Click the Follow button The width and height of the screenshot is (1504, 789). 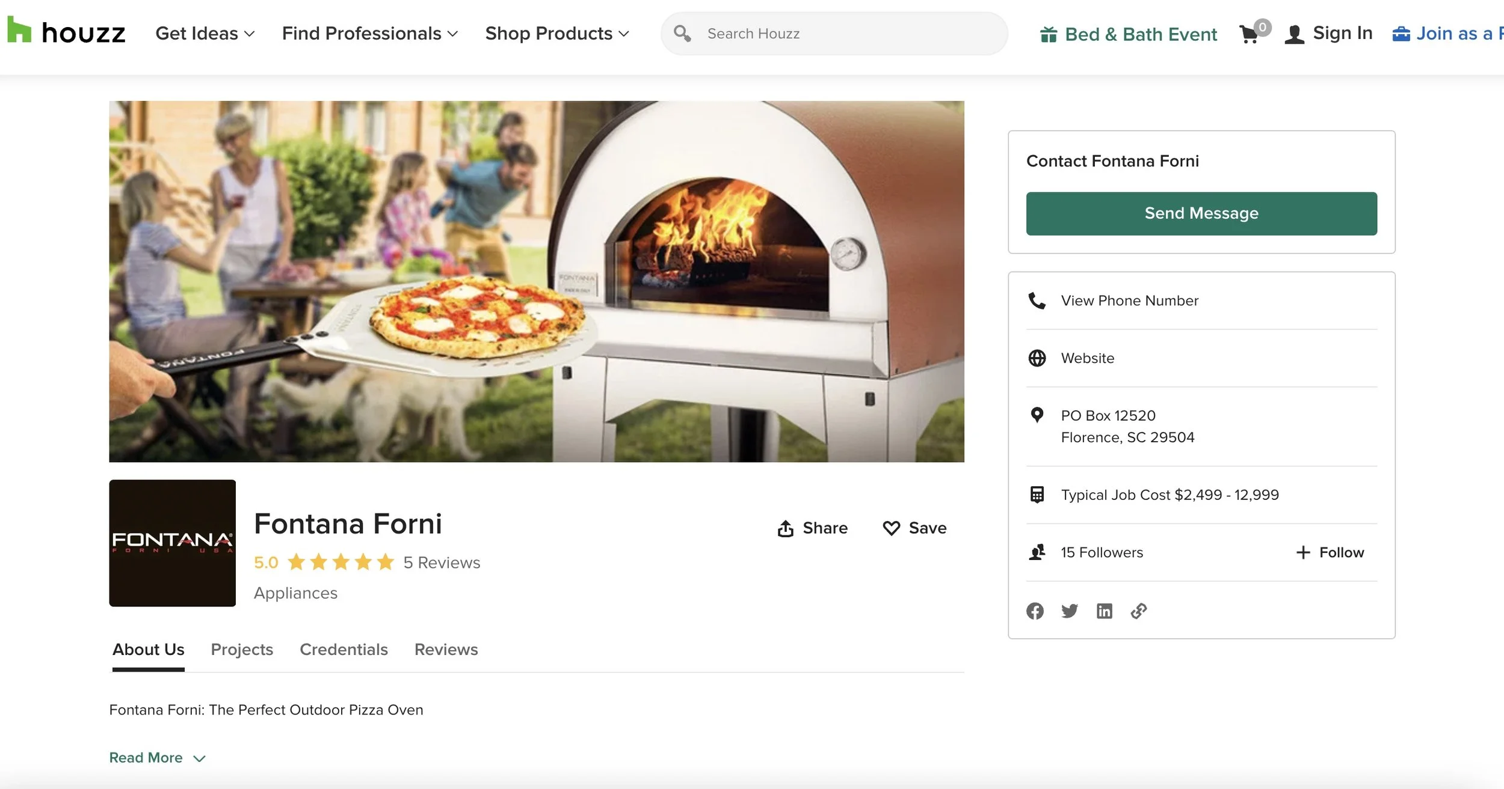click(x=1330, y=552)
